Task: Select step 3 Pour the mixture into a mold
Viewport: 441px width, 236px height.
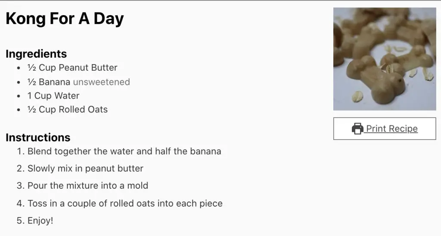Action: click(88, 186)
